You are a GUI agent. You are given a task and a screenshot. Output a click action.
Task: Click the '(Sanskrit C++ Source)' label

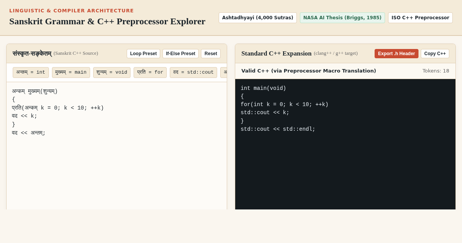tap(76, 53)
